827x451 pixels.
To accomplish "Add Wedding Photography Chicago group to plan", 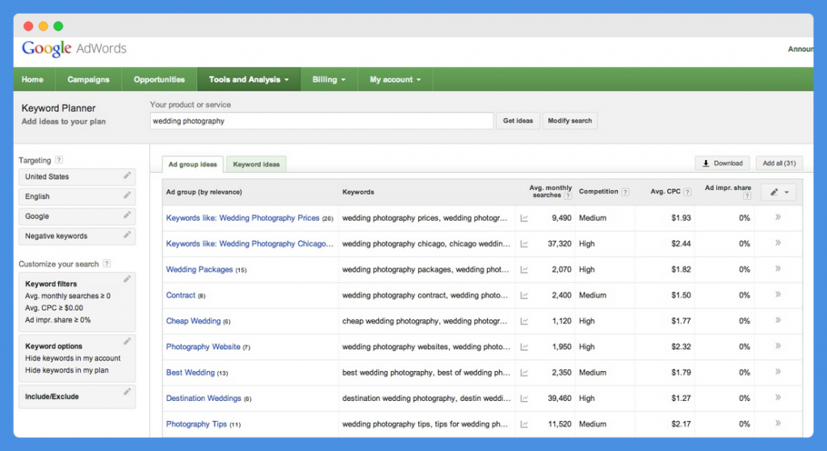I will tap(778, 243).
